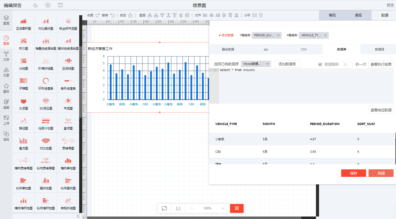This screenshot has width=396, height=219.
Task: Click the 4.87 table cell
Action: pos(313,139)
